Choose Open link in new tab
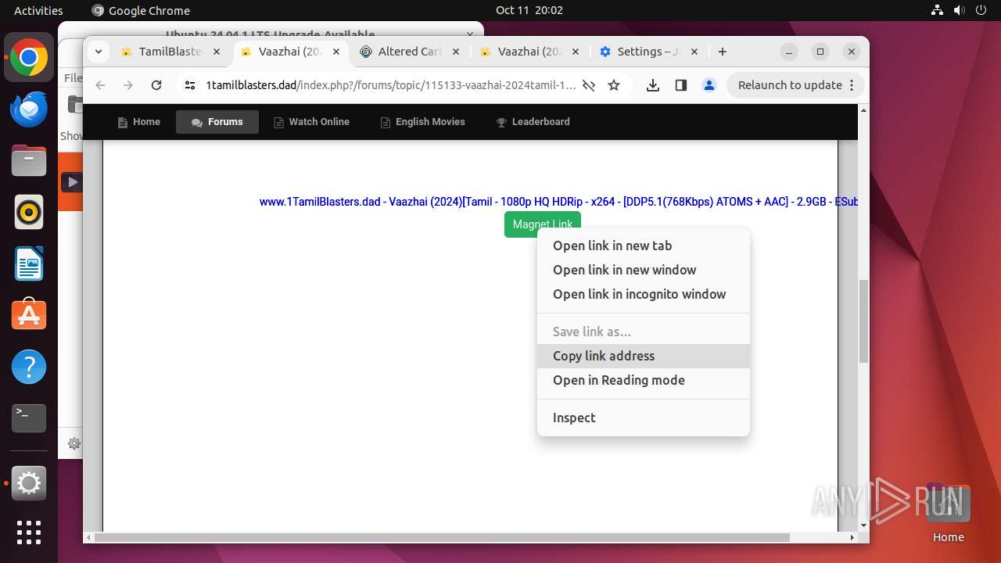 644,246
